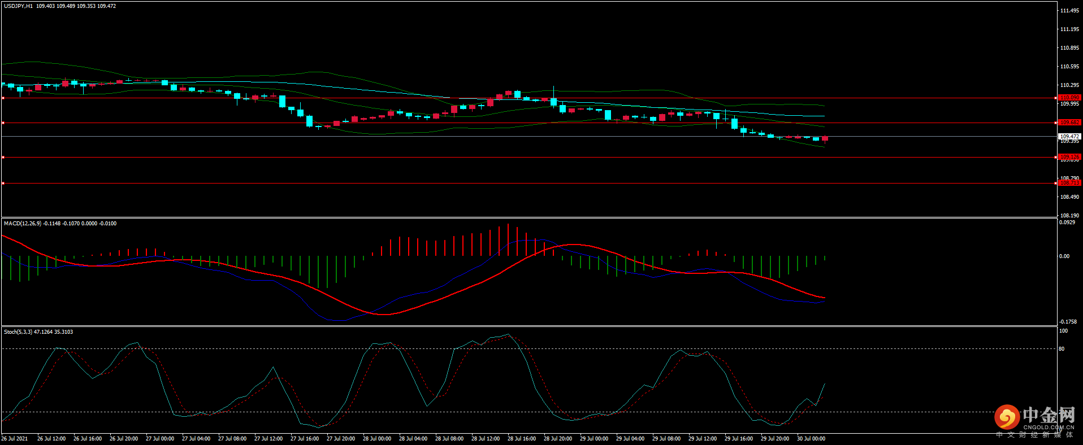Click the MACD(12,26,9) indicator label
Screen dimensions: 1083x445
(23, 224)
